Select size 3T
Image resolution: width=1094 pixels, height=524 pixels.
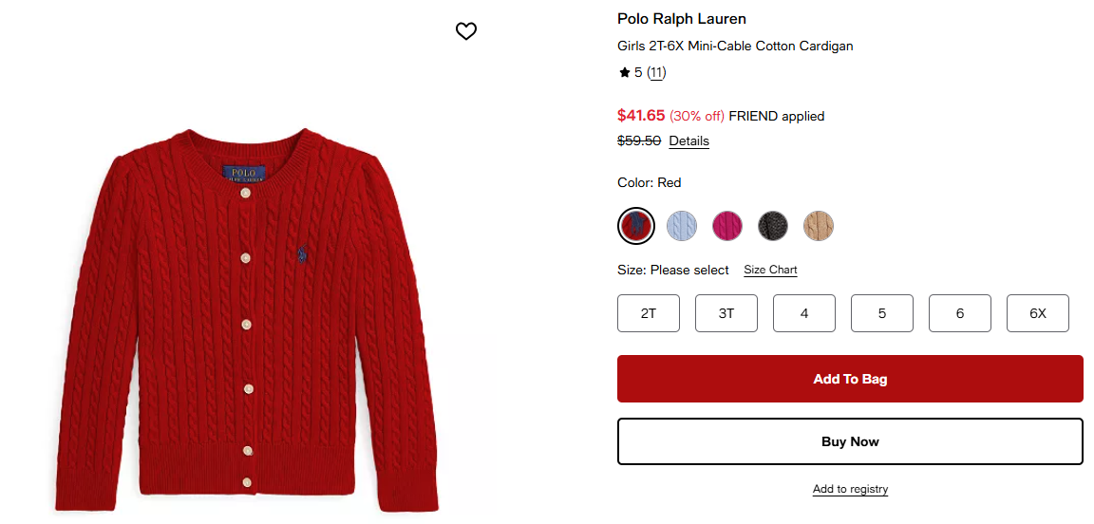[x=726, y=313]
